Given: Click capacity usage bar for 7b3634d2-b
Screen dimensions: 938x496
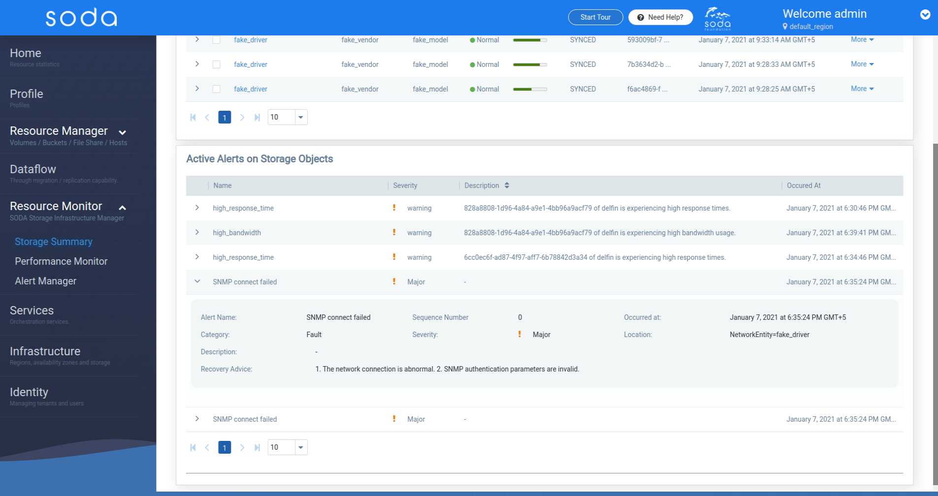Looking at the screenshot, I should (x=530, y=64).
